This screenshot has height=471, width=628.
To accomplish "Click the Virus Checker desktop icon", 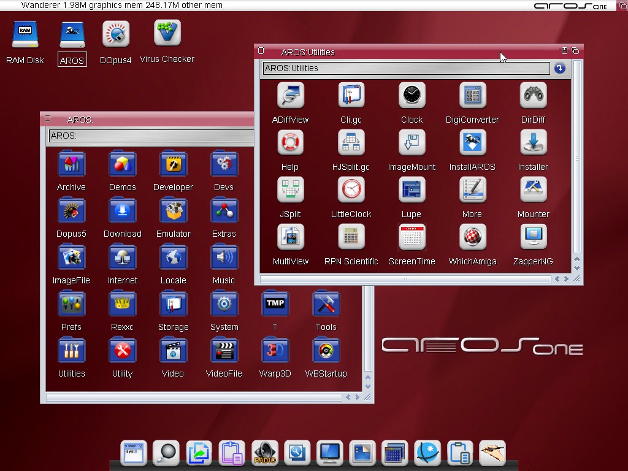I will click(x=167, y=33).
